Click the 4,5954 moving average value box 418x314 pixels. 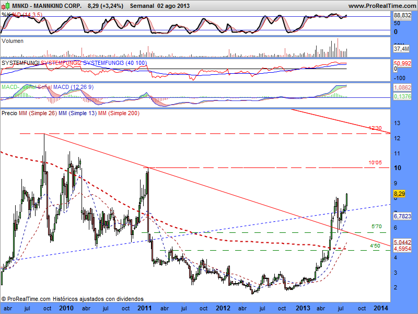pos(402,249)
